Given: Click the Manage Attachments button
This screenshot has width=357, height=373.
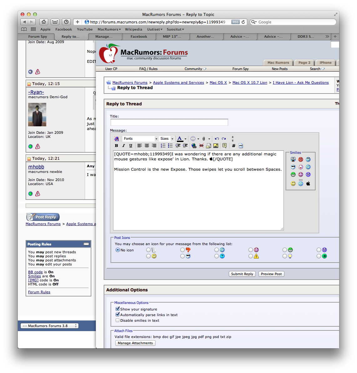Looking at the screenshot, I should pos(135,343).
